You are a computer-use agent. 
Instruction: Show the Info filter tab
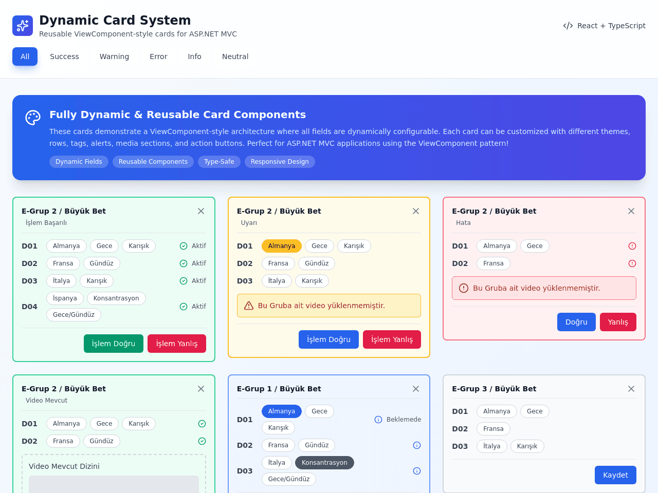194,56
